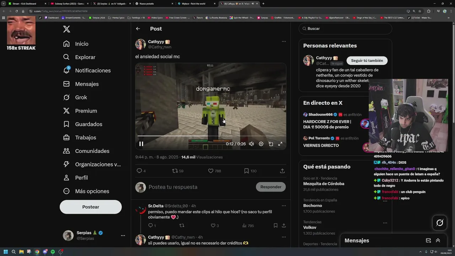Image resolution: width=455 pixels, height=256 pixels.
Task: Switch to Stream - Kick Dashboard tab
Action: pos(27,4)
